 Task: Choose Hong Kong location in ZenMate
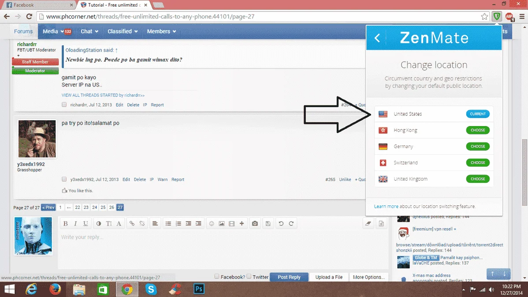(x=477, y=130)
